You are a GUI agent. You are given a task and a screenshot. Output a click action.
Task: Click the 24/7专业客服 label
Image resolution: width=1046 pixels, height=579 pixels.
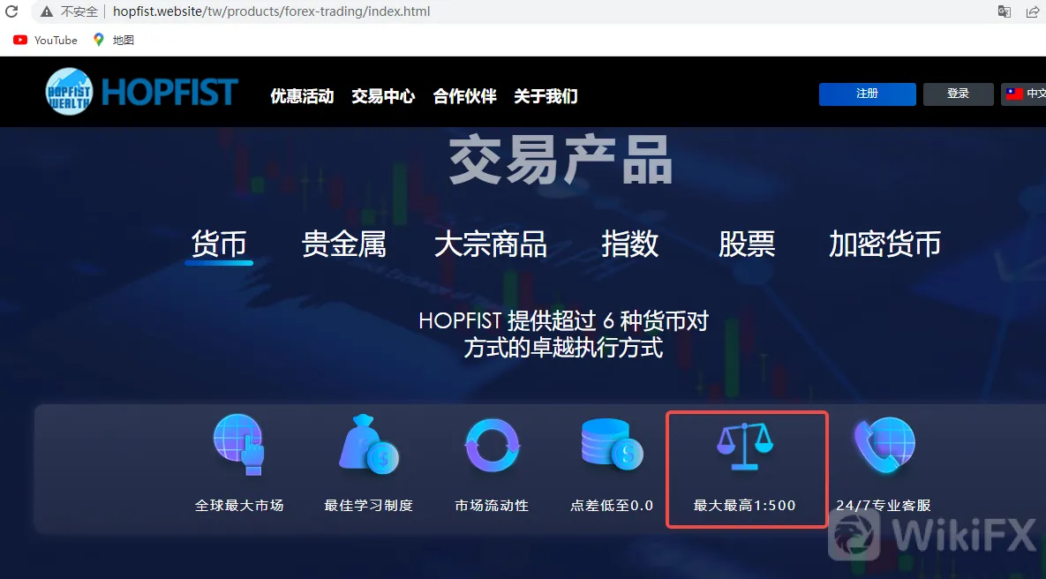pos(884,506)
